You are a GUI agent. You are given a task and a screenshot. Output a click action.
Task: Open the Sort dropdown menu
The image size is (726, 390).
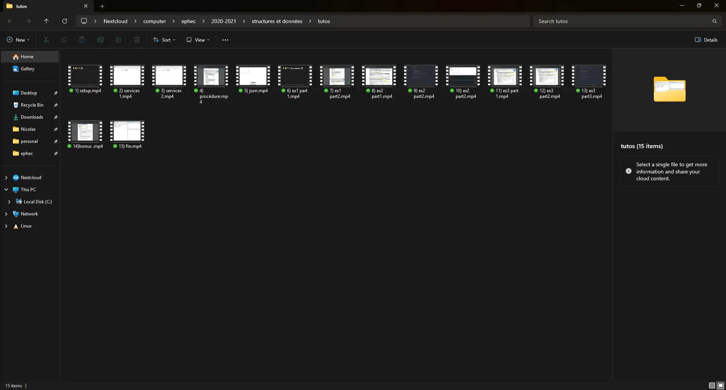tap(164, 40)
